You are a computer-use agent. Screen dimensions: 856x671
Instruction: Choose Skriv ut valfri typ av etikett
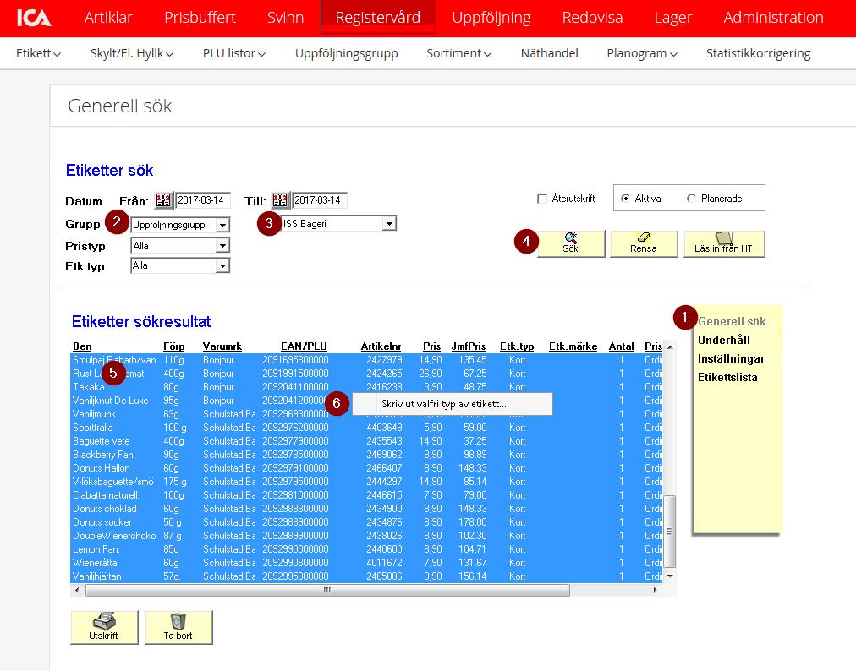[452, 404]
